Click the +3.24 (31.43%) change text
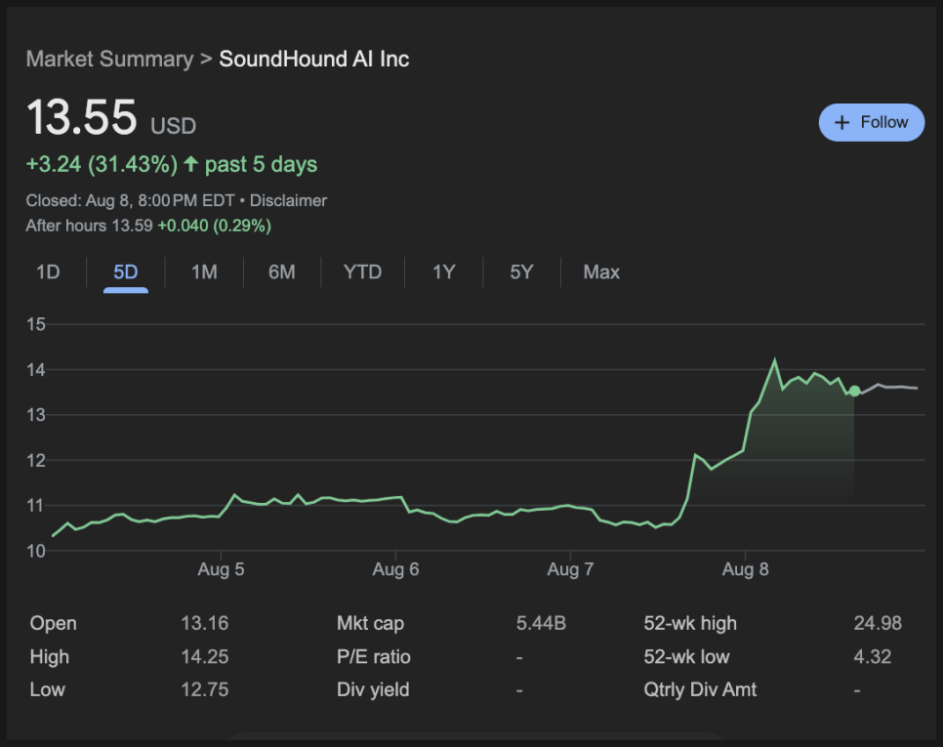Image resolution: width=943 pixels, height=747 pixels. (102, 164)
